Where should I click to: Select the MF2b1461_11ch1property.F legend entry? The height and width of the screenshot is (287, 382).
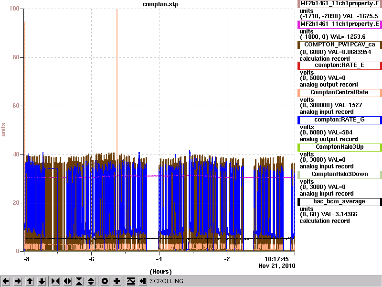coord(340,4)
